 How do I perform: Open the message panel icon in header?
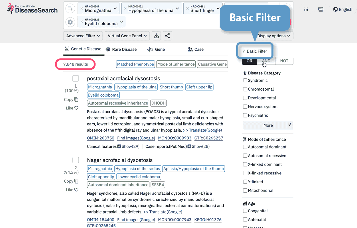tap(321, 9)
